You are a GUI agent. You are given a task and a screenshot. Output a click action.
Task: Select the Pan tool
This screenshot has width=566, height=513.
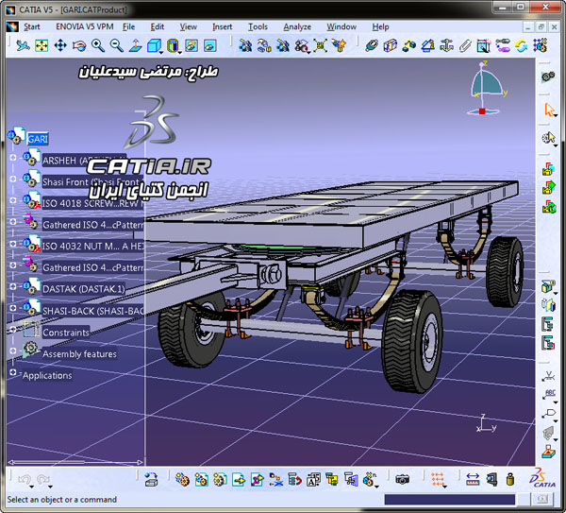tap(60, 46)
